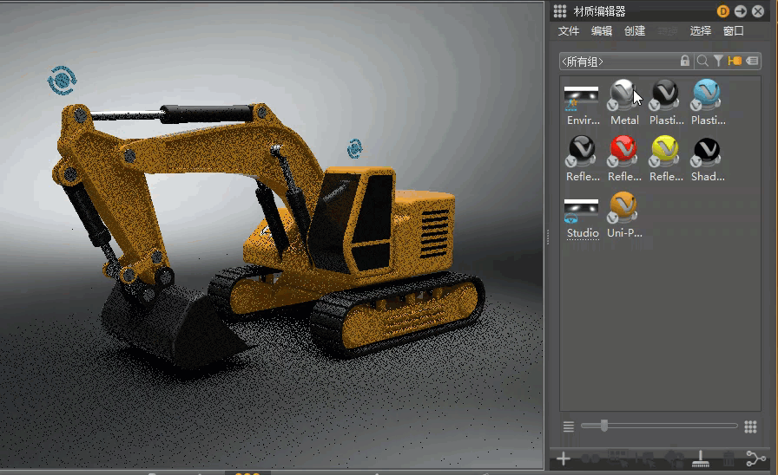The image size is (778, 475).
Task: Select the black Plasti... material sphere
Action: (665, 94)
